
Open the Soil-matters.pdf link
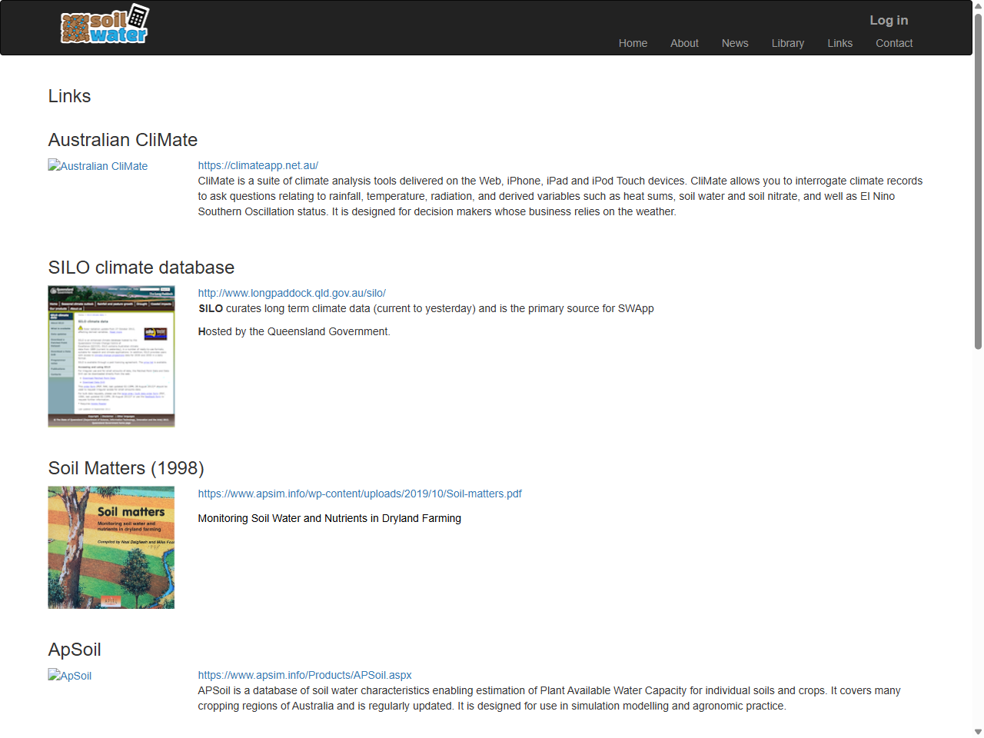point(360,494)
